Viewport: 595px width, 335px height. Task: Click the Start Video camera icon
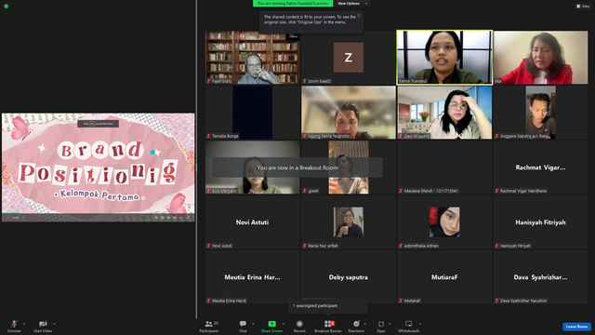pos(43,324)
